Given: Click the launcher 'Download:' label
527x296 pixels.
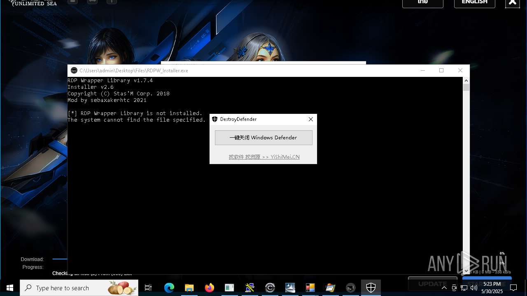Looking at the screenshot, I should point(32,259).
